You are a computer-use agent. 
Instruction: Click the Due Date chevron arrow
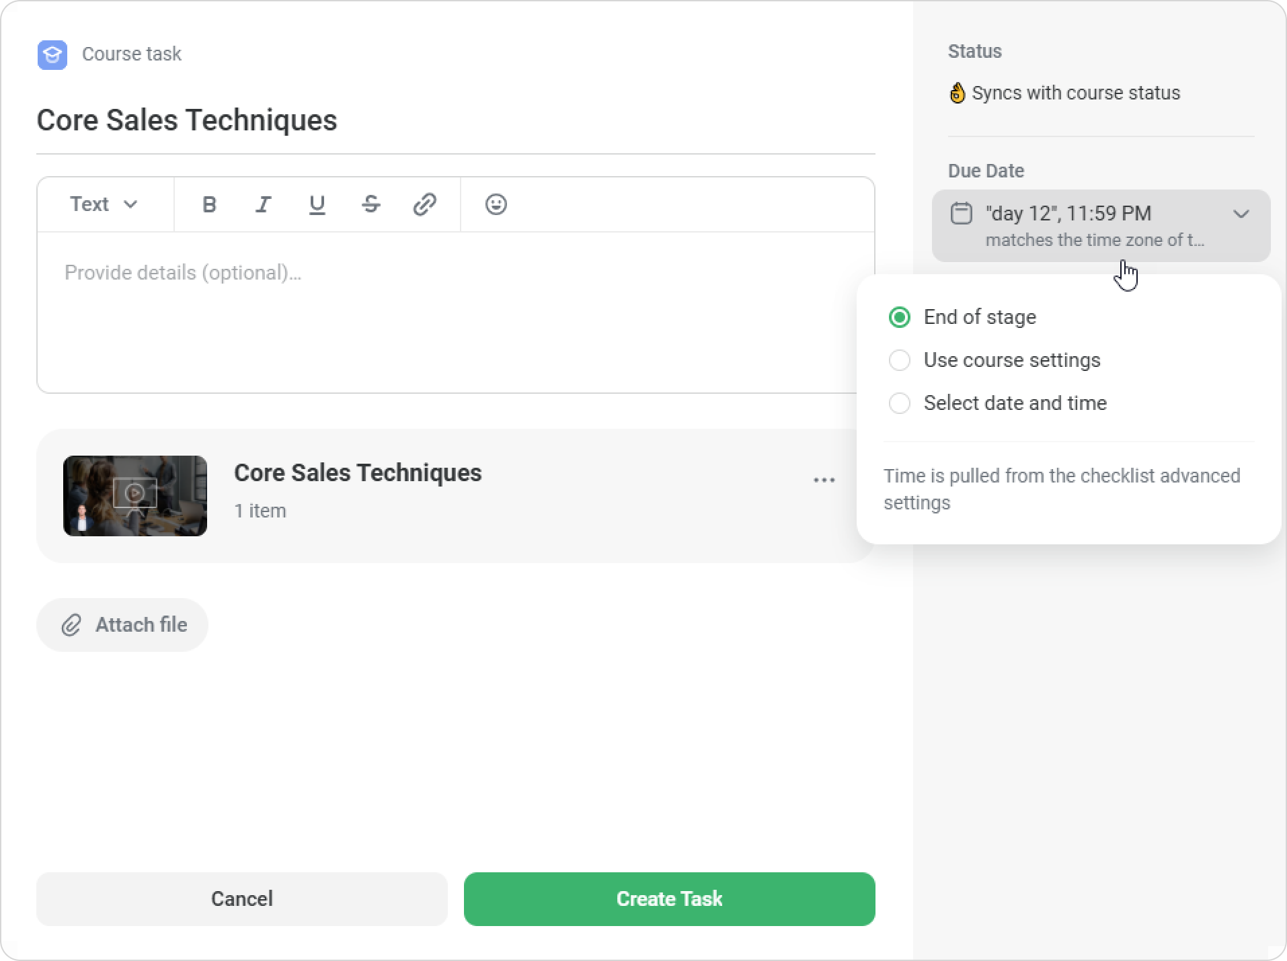pyautogui.click(x=1241, y=214)
